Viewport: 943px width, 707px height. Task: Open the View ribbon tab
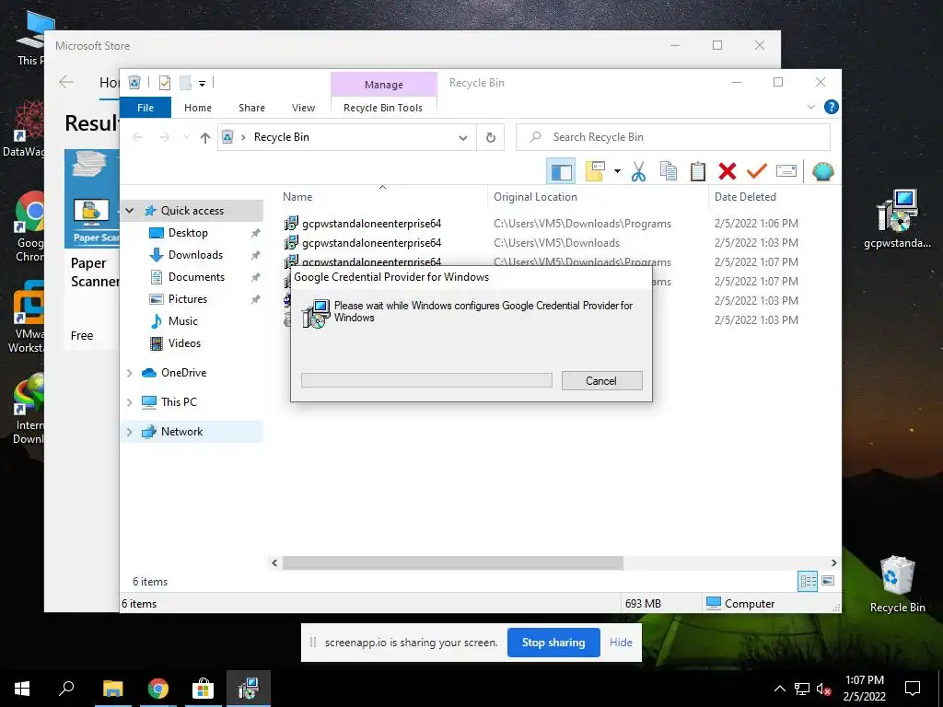(303, 108)
